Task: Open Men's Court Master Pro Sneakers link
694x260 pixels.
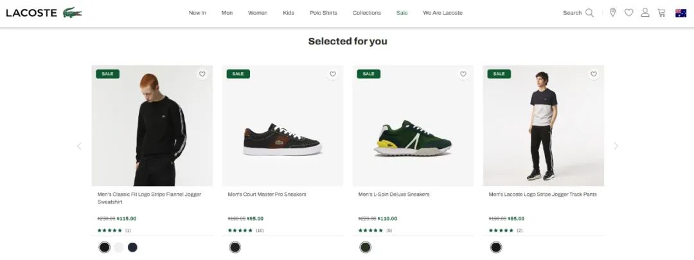Action: [x=267, y=194]
